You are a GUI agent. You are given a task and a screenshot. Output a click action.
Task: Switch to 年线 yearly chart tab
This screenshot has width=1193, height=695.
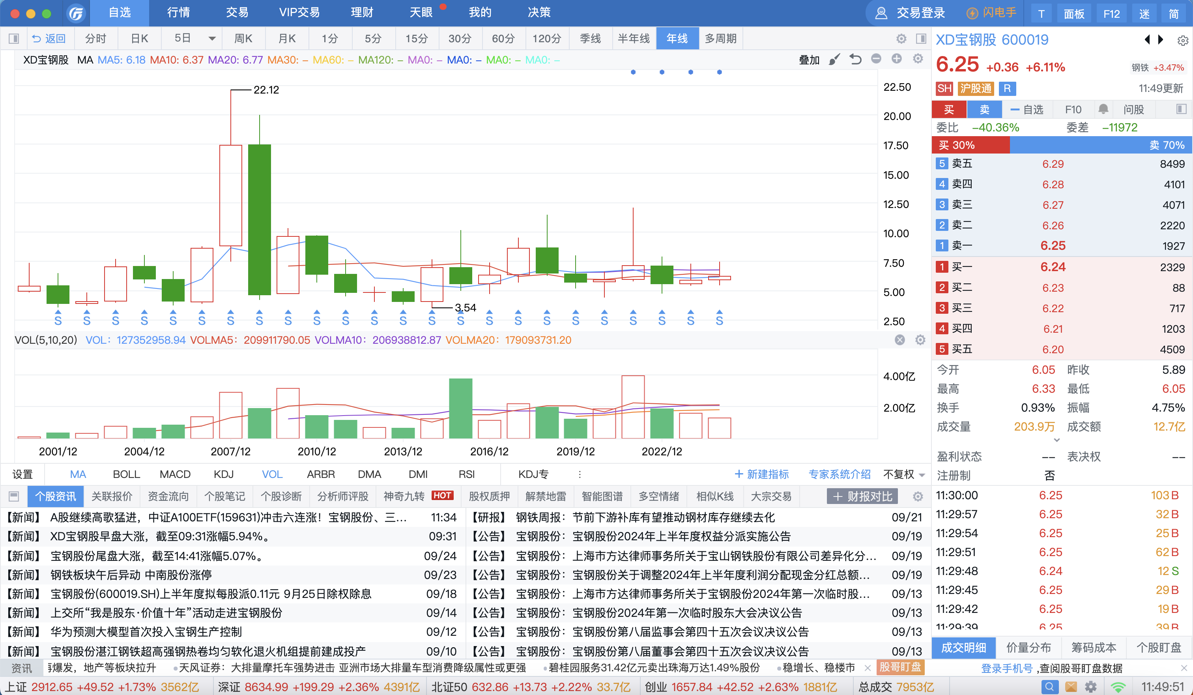pos(677,38)
